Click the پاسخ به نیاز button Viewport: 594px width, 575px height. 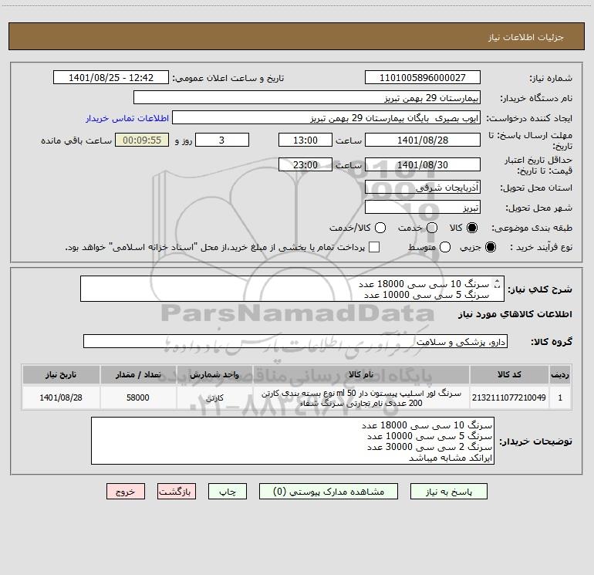tap(449, 492)
